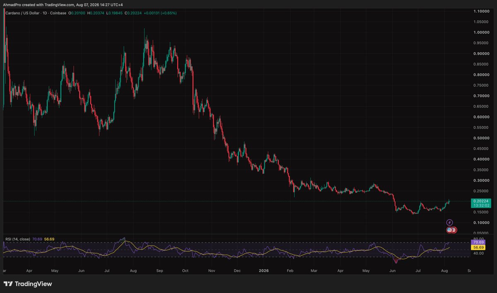Click the Nov label on time axis
497x293 pixels.
point(212,271)
